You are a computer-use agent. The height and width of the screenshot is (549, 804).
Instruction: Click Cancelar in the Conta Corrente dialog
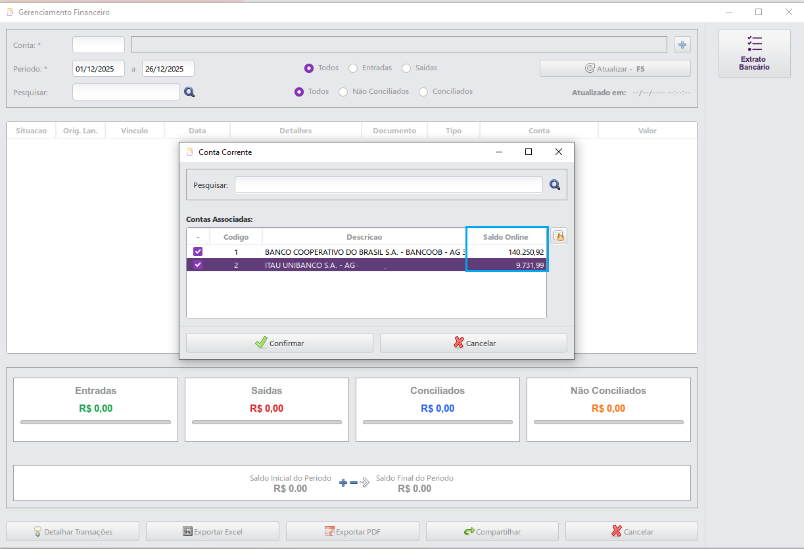click(473, 343)
